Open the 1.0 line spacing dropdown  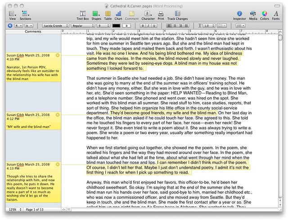click(x=209, y=26)
